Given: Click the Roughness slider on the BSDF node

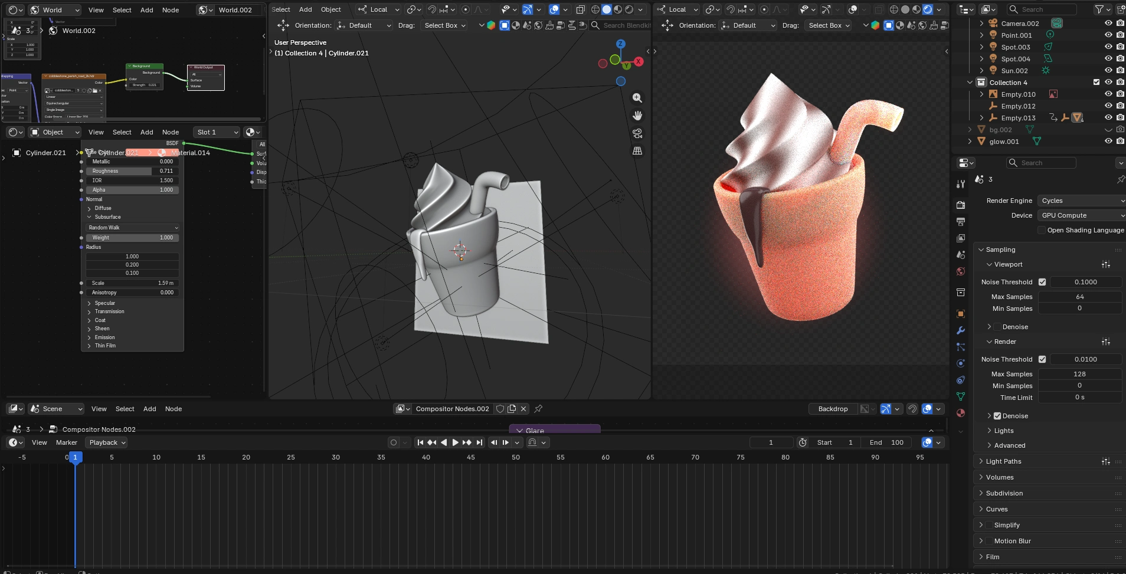Looking at the screenshot, I should pos(133,171).
